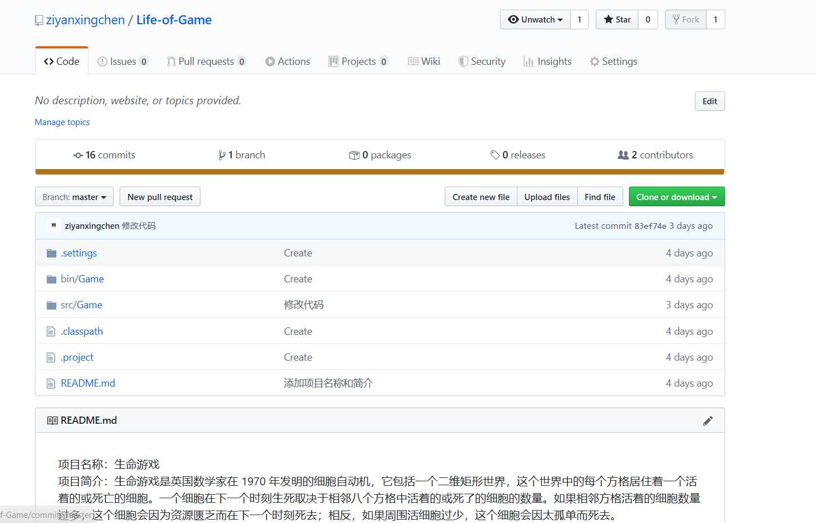Open latest commit message 修改代码 in header

(x=139, y=226)
